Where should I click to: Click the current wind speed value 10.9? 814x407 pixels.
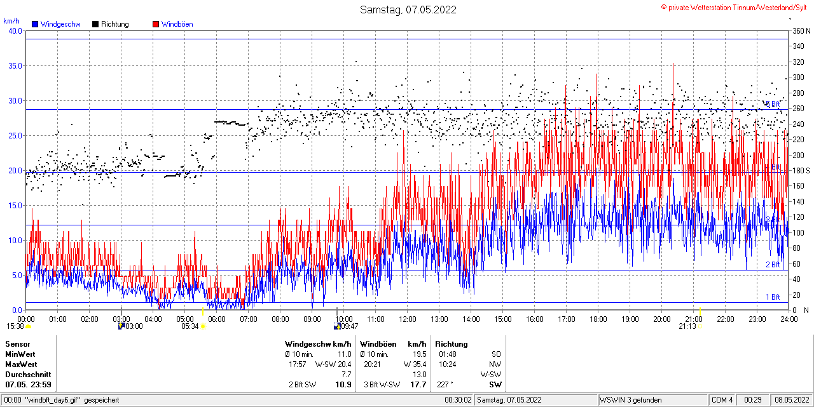click(343, 385)
